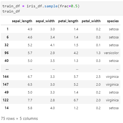
Task: Click the sepal_width column header
Action: point(45,21)
